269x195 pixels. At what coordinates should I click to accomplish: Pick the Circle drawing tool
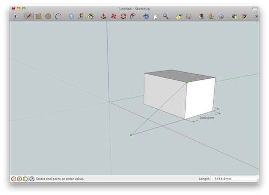(x=48, y=16)
